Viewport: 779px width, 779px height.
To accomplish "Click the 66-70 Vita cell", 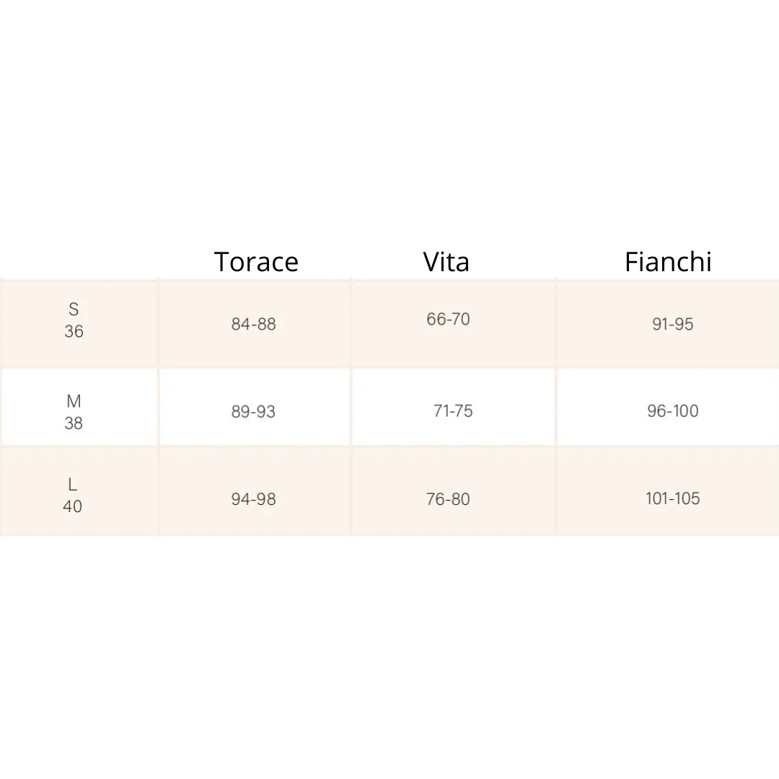I will pyautogui.click(x=448, y=320).
